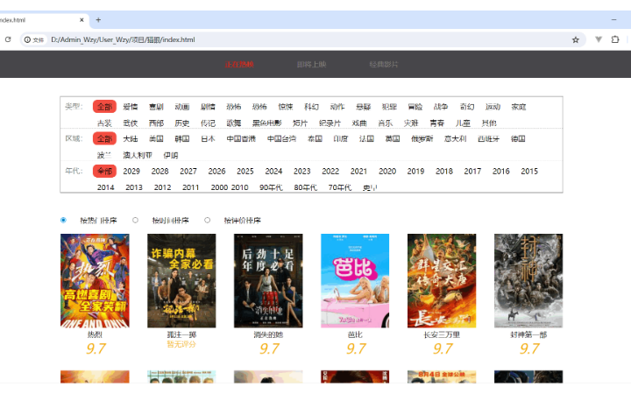The width and height of the screenshot is (631, 394).
Task: Filter by year 2023
Action: point(301,172)
